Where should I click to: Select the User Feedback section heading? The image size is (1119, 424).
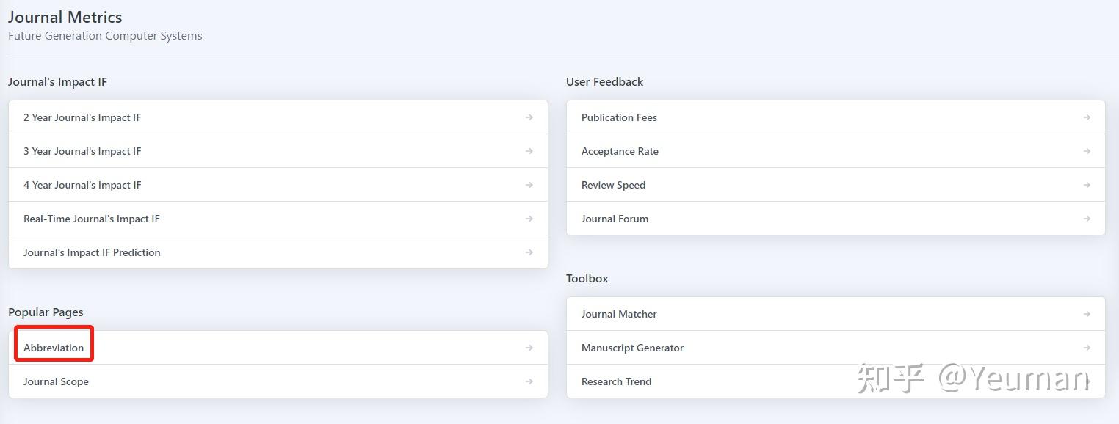coord(604,82)
